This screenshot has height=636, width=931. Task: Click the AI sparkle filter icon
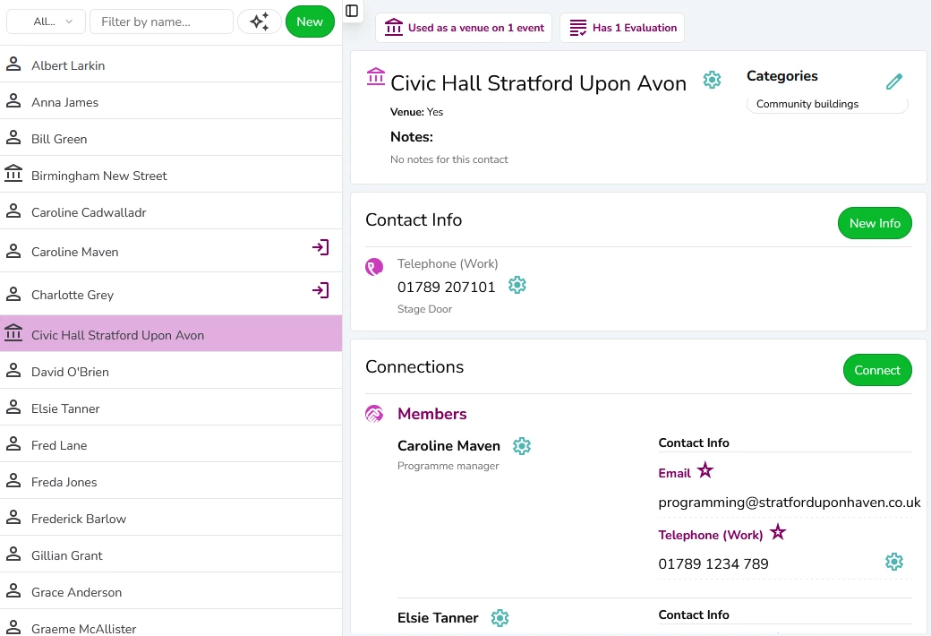[x=259, y=21]
